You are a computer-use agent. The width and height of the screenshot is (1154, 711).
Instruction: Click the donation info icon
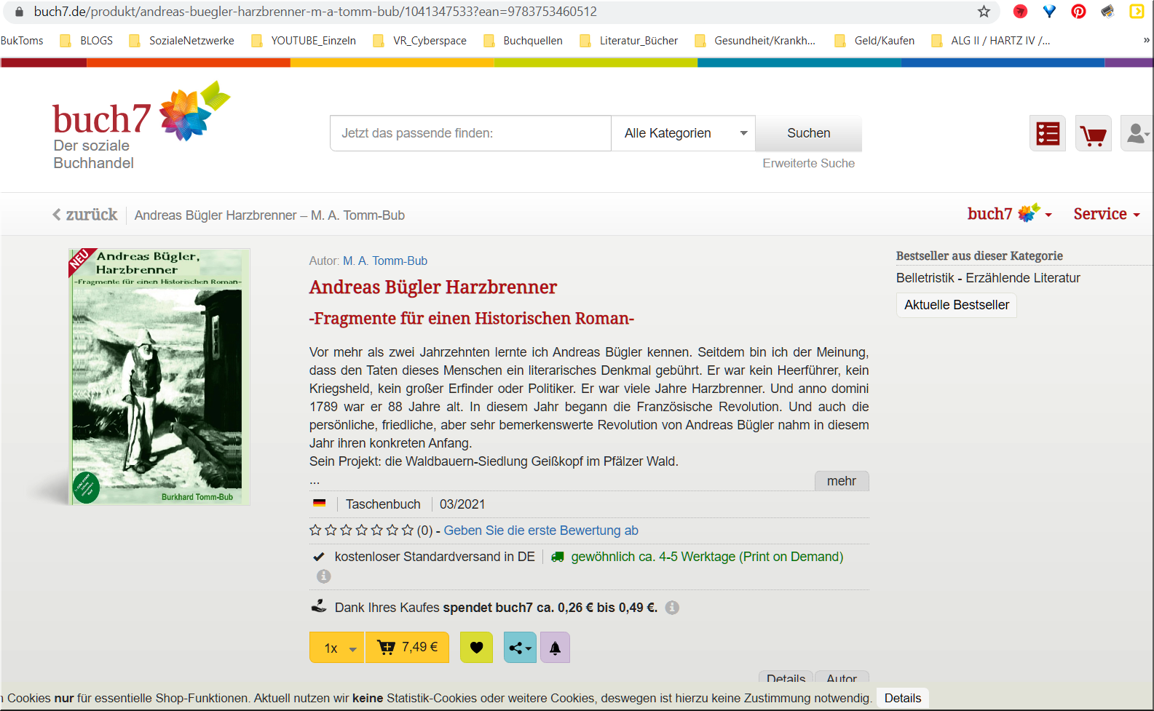672,608
